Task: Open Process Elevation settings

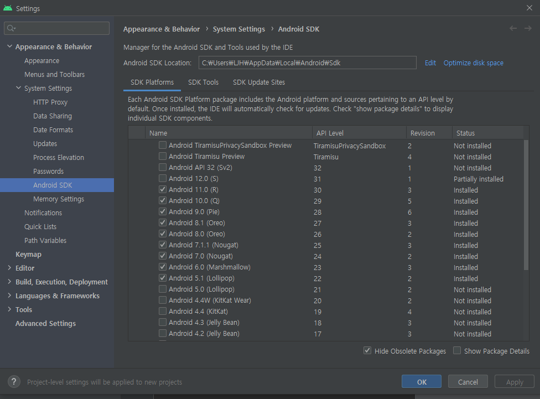Action: 59,157
